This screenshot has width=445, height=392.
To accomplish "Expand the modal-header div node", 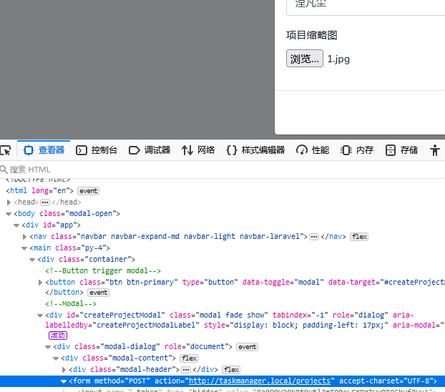I will tap(64, 370).
